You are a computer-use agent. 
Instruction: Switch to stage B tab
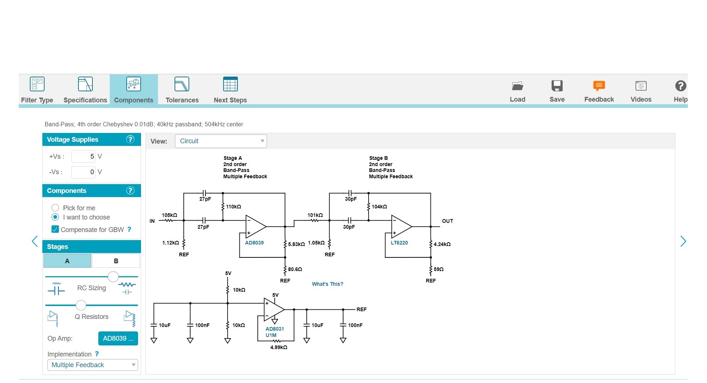[116, 261]
